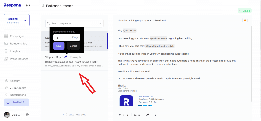This screenshot has height=121, width=261.
Task: Click the Relationships chat icon
Action: click(x=6, y=44)
